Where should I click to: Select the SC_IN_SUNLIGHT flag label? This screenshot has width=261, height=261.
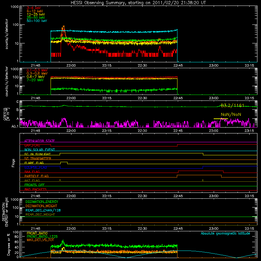[38, 154]
